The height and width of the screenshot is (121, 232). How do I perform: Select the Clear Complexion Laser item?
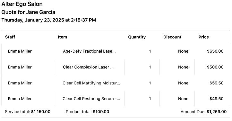(x=88, y=67)
